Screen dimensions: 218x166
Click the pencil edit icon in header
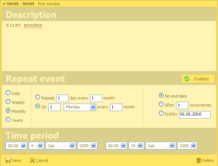pyautogui.click(x=4, y=4)
